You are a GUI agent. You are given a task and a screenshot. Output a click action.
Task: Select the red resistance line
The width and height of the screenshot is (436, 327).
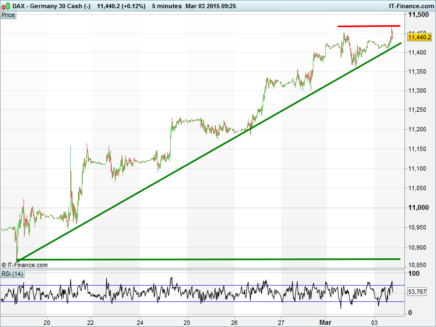pos(368,26)
